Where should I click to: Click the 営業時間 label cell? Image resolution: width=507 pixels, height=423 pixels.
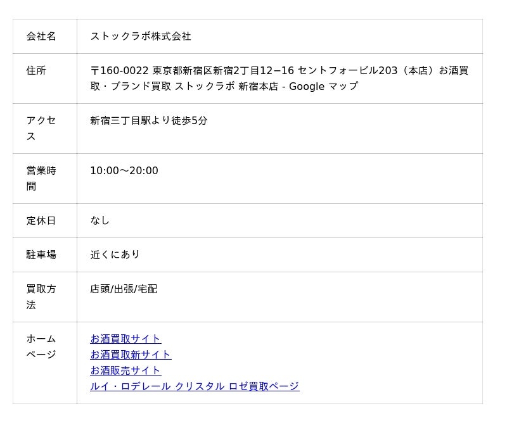(x=41, y=178)
